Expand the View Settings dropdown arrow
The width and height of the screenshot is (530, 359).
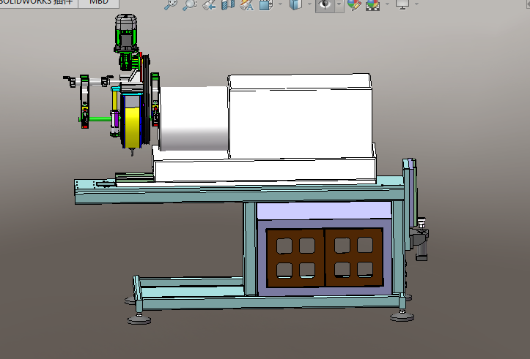416,4
